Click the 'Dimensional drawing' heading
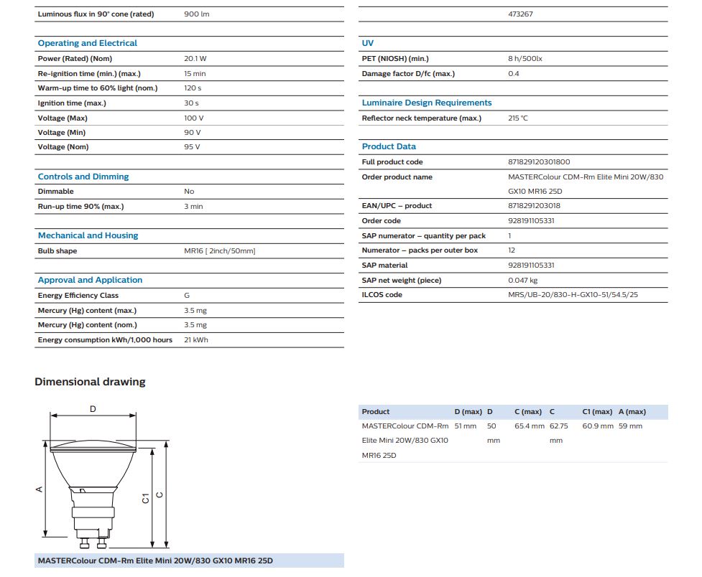Viewport: 702px width, 577px height. click(x=90, y=382)
